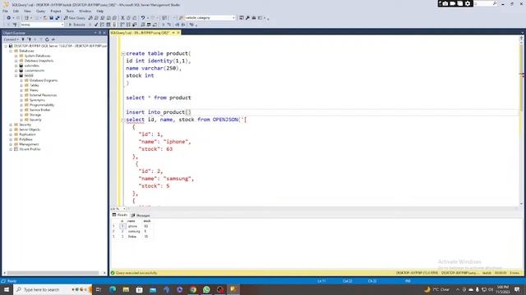This screenshot has height=295, width=526.
Task: Click the Parse checkmark icon
Action: coord(96,25)
